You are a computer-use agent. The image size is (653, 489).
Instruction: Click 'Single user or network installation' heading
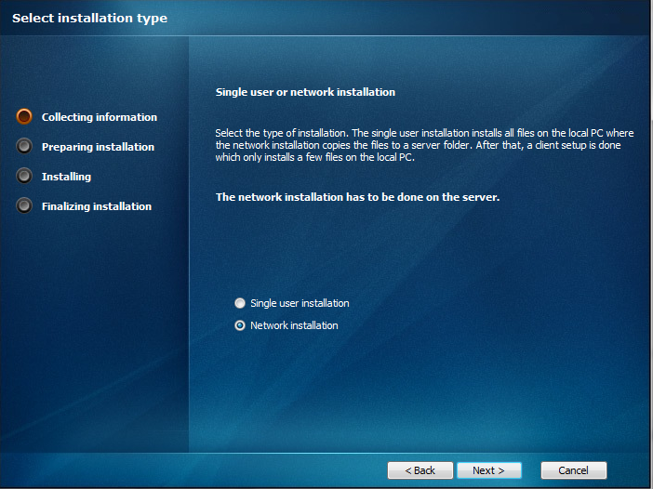click(x=305, y=92)
